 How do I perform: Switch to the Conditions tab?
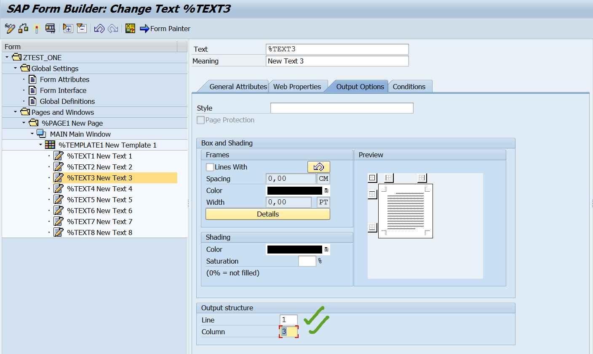[409, 86]
